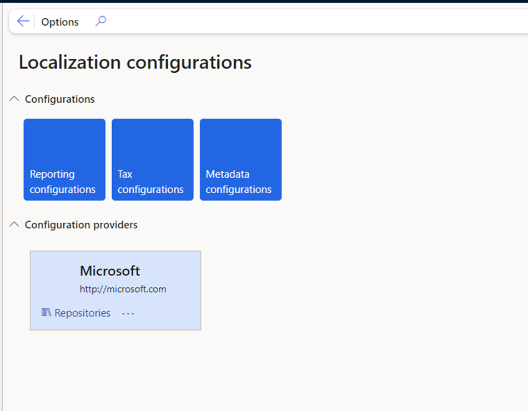Open the http://microsoft.com address
This screenshot has width=528, height=411.
point(123,289)
